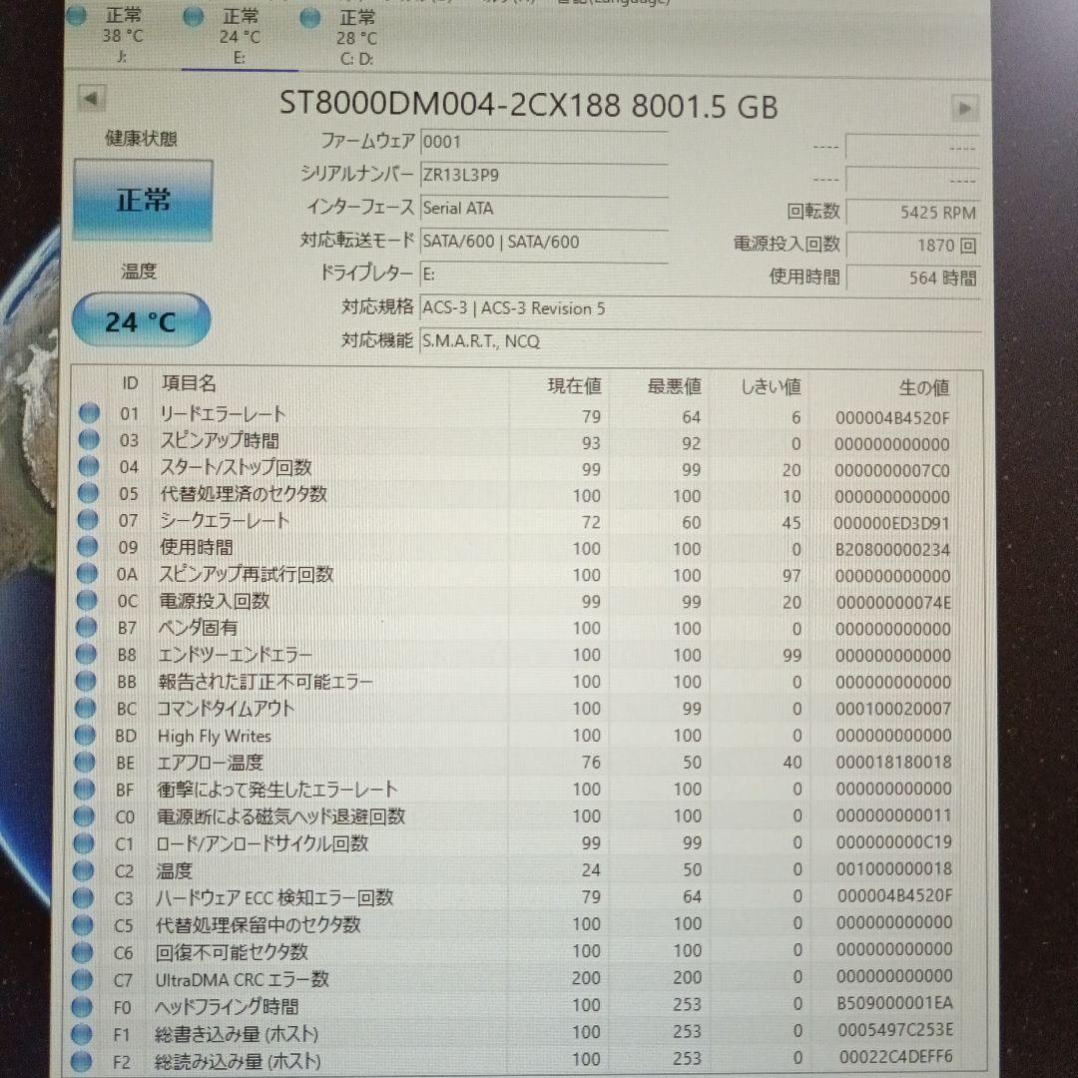Click the status dot beside スピンアップ時間

pos(89,438)
